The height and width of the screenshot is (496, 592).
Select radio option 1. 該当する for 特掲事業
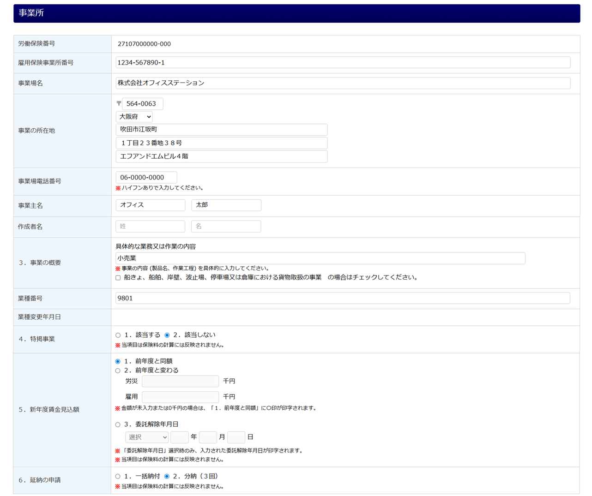coord(118,335)
